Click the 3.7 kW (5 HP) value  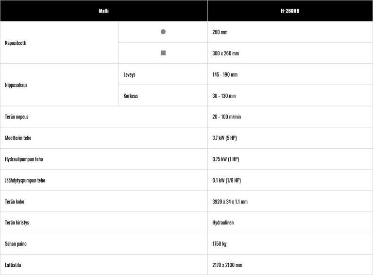[x=224, y=138]
